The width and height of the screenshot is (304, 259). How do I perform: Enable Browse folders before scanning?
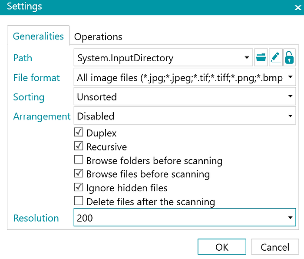pyautogui.click(x=79, y=160)
